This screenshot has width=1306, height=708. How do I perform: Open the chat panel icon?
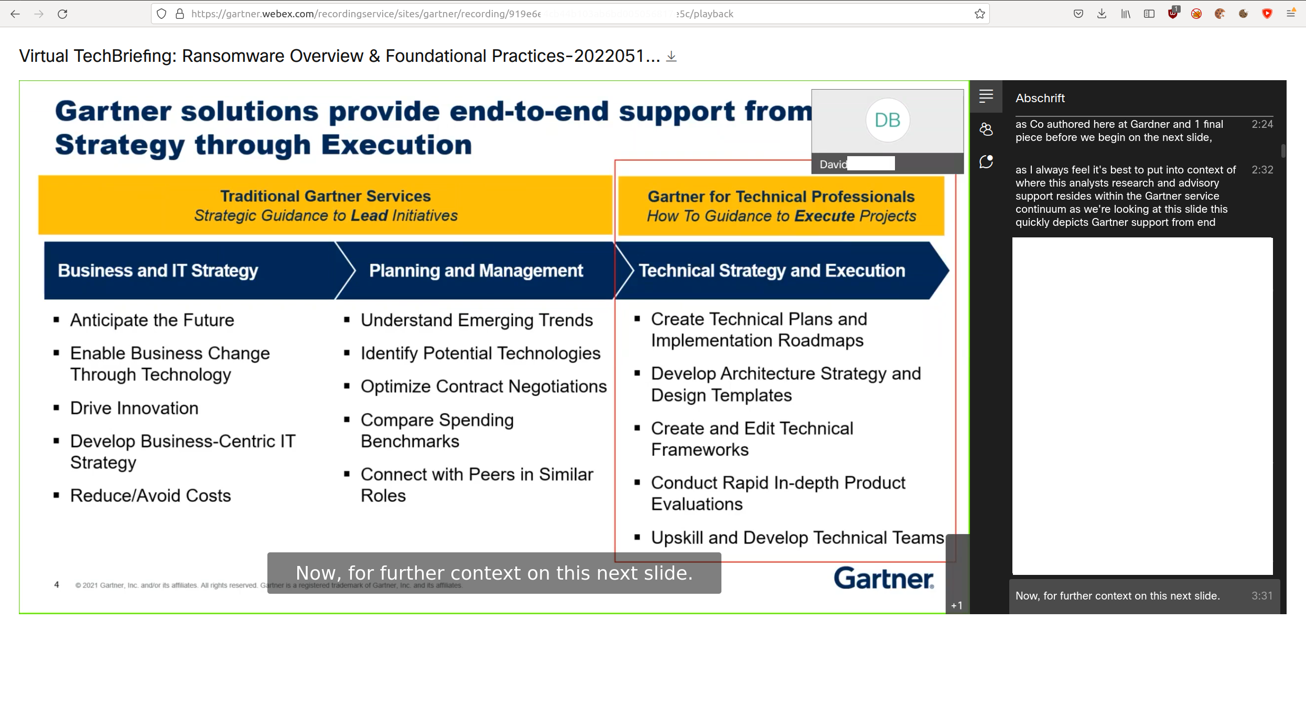point(986,161)
